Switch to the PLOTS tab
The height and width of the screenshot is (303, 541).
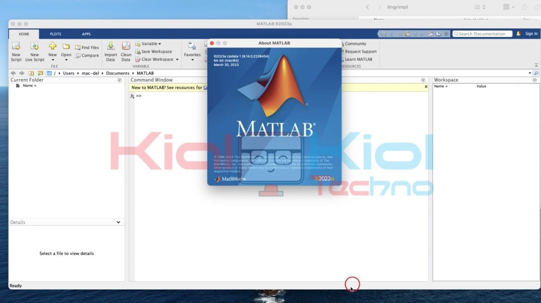(x=55, y=34)
